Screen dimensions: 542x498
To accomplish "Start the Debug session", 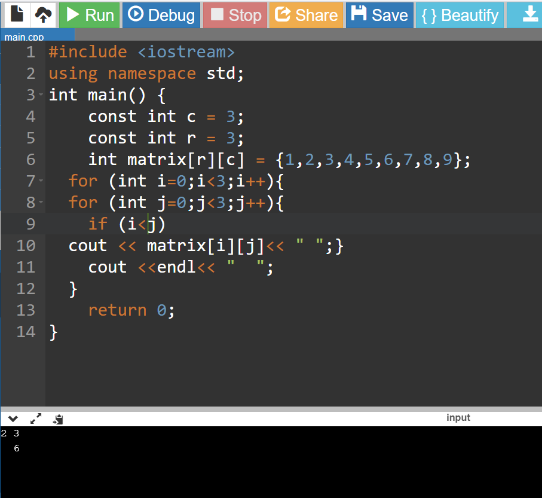I will (161, 15).
